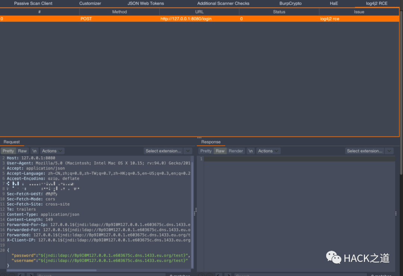Click the Accept-Encoding header line
The image size is (403, 276).
(x=43, y=179)
